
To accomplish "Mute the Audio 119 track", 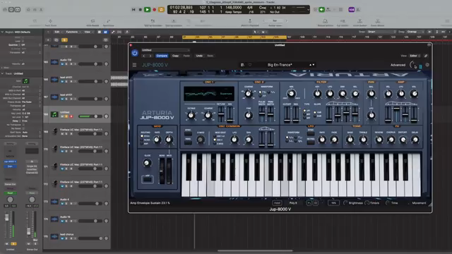I will (x=62, y=64).
